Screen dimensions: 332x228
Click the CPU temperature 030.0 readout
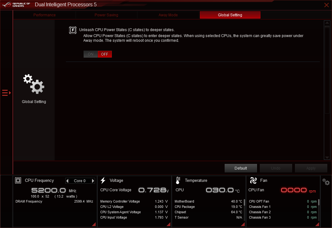[x=223, y=190]
